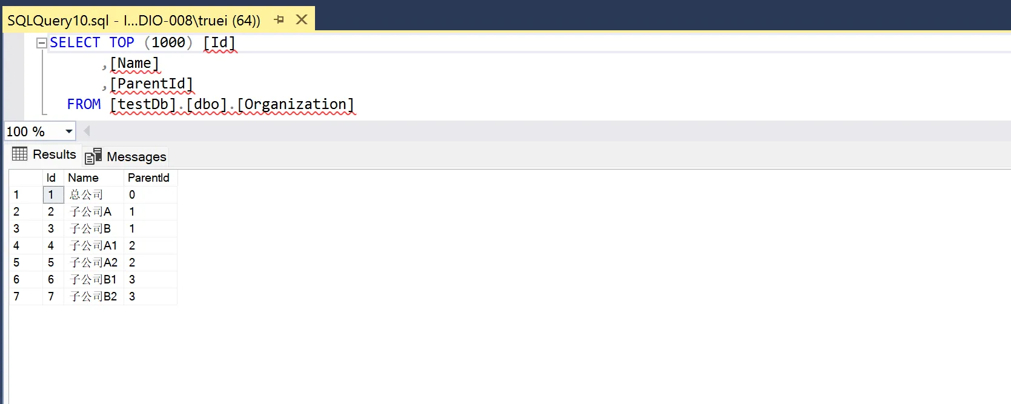Select the Id column header
Screen dimensions: 1011x404
click(53, 177)
